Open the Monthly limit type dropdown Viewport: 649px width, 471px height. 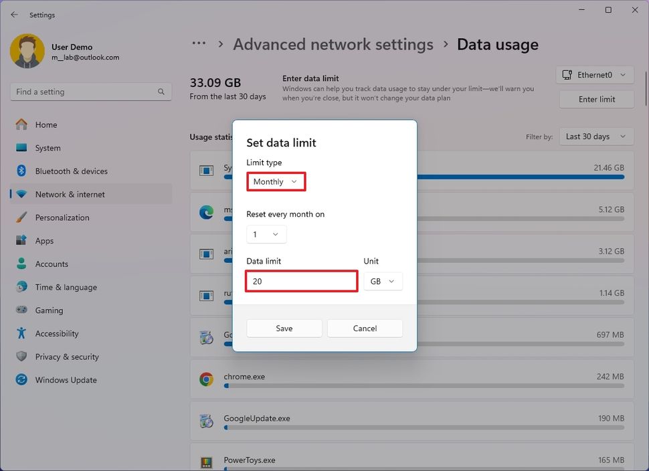pos(276,181)
